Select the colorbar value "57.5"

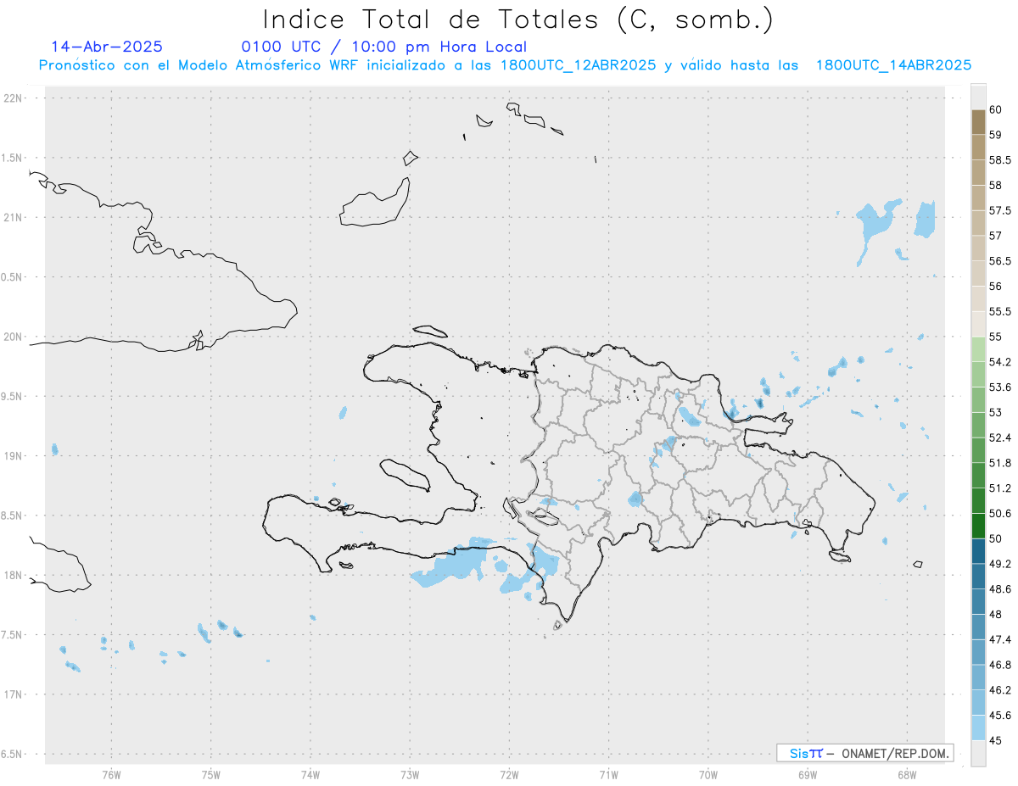click(999, 210)
